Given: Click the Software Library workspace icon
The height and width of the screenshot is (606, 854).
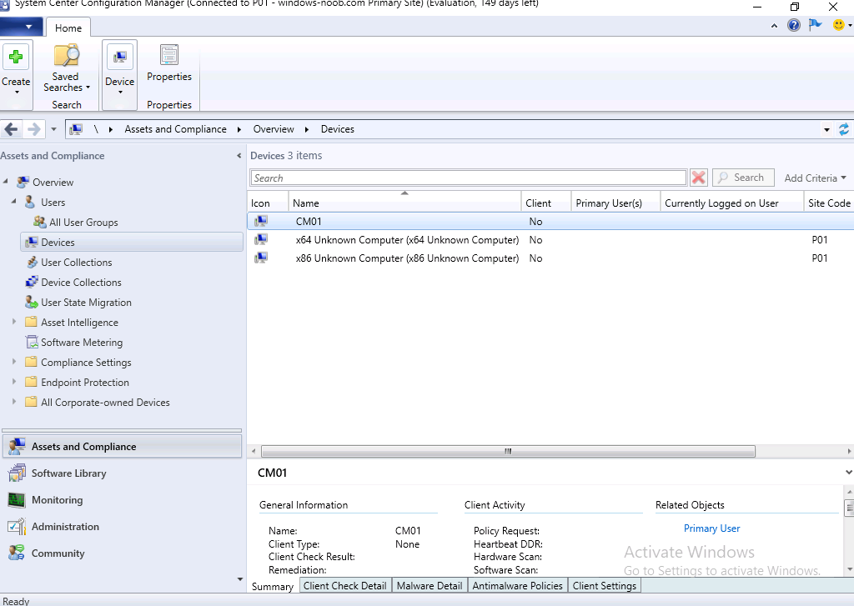Looking at the screenshot, I should pos(17,473).
